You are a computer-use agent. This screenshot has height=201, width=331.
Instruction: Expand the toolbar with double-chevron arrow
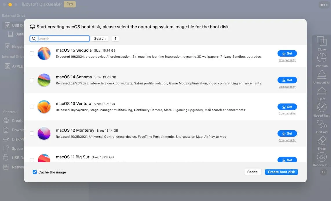[323, 172]
